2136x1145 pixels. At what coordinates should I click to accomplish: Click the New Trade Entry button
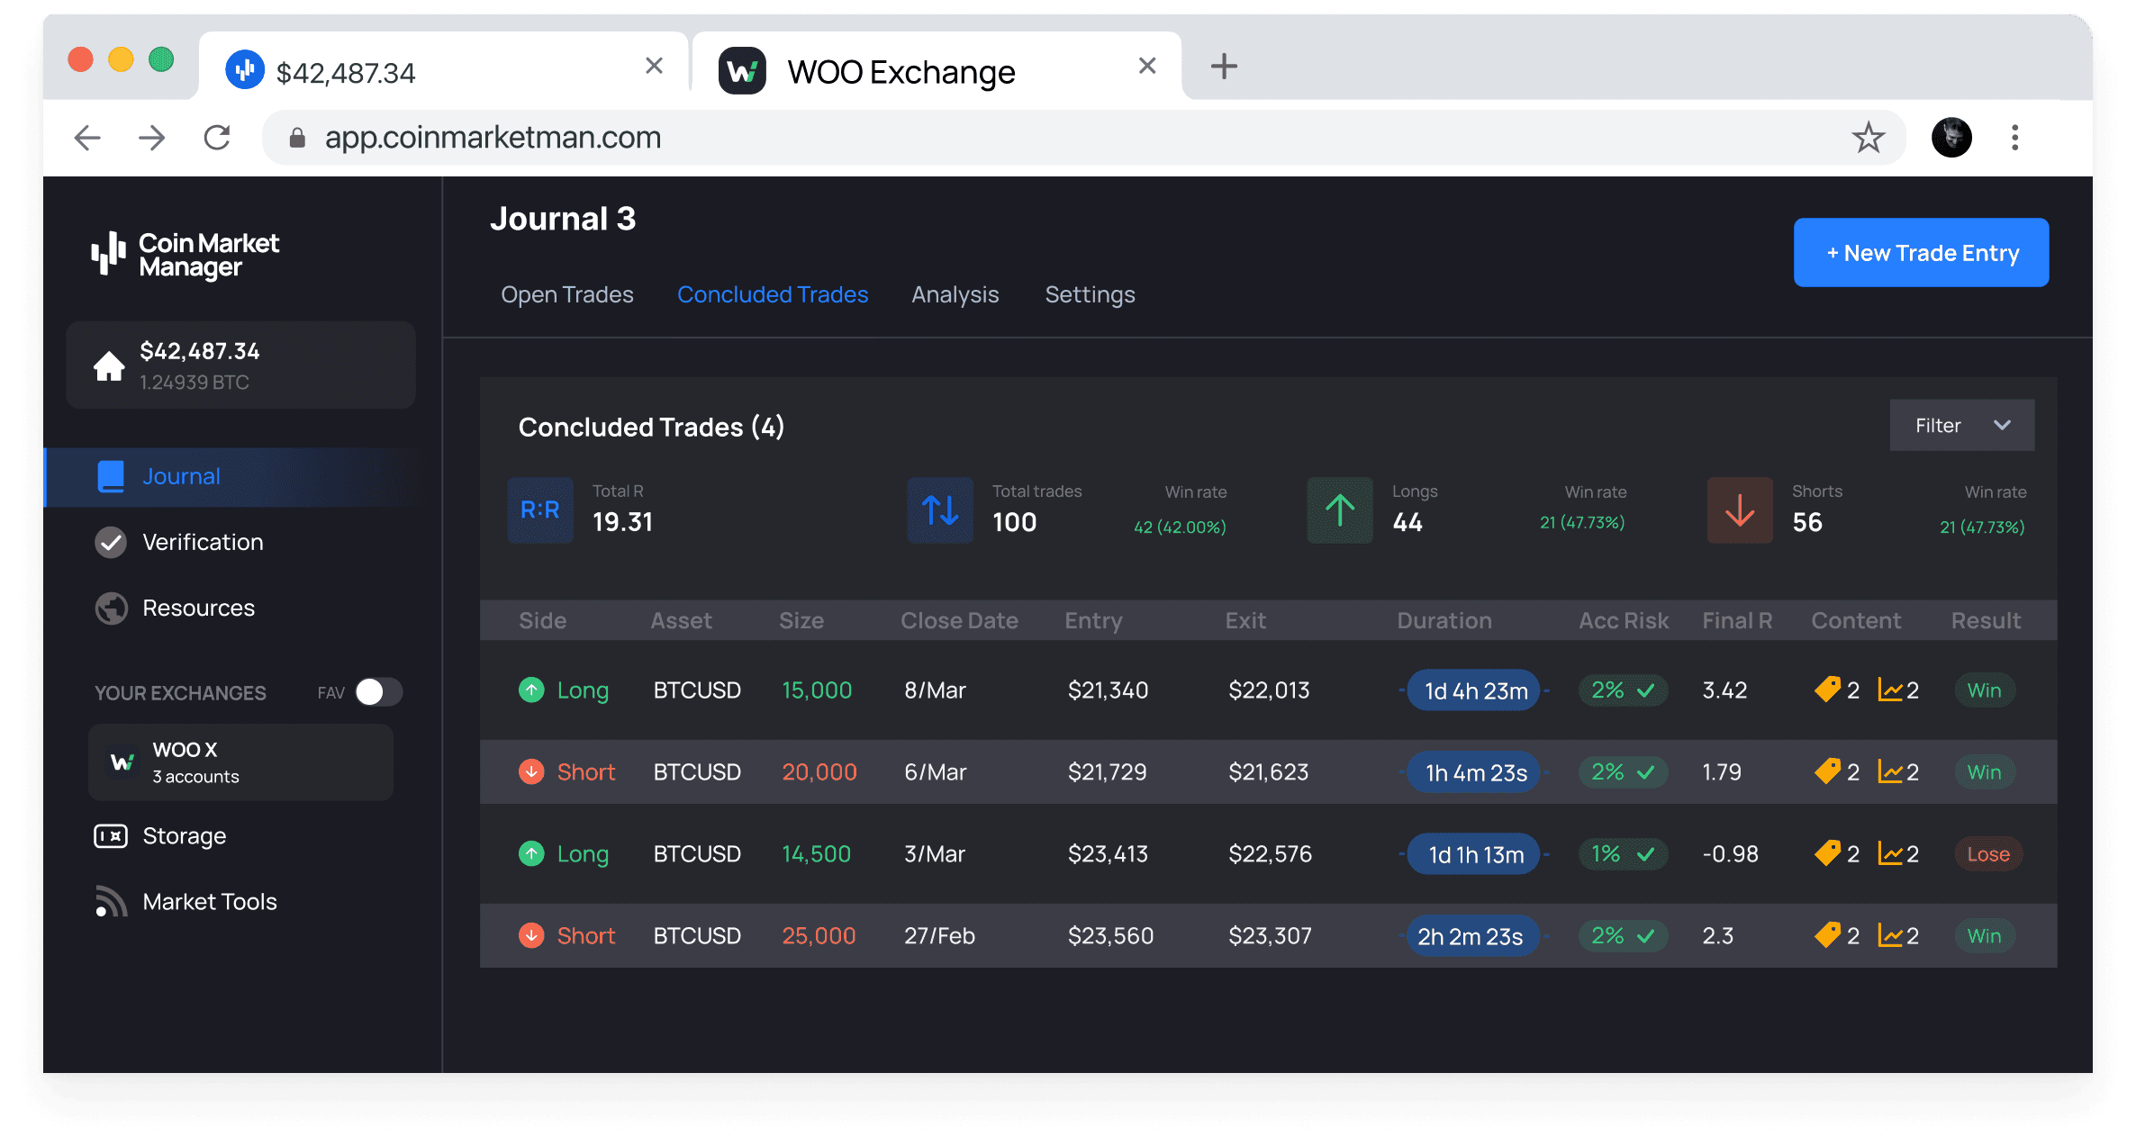1923,253
